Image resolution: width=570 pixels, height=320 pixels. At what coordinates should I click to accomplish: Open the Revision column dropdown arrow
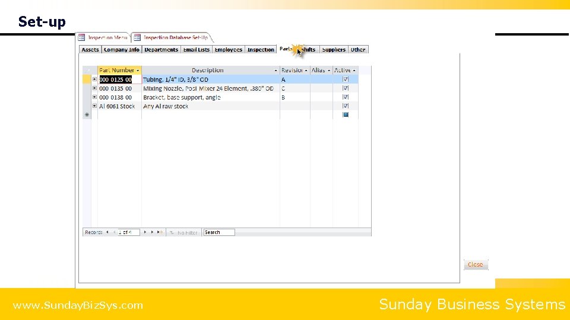[x=306, y=71]
